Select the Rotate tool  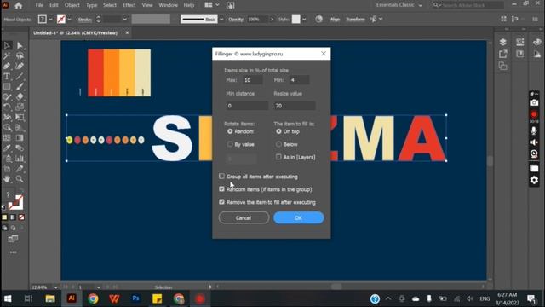pos(7,107)
